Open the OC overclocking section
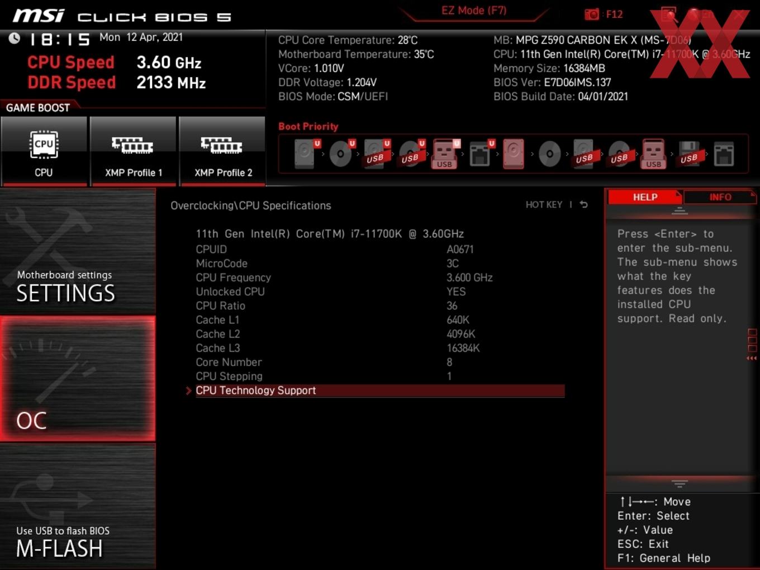 click(78, 379)
